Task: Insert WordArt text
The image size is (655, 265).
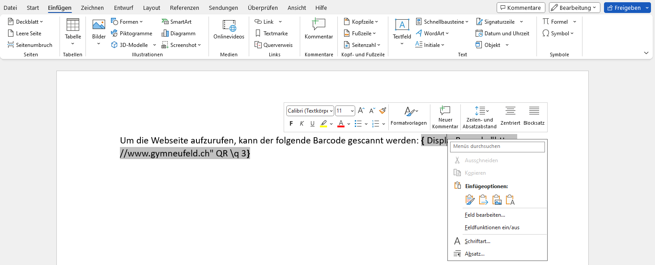Action: coord(432,33)
